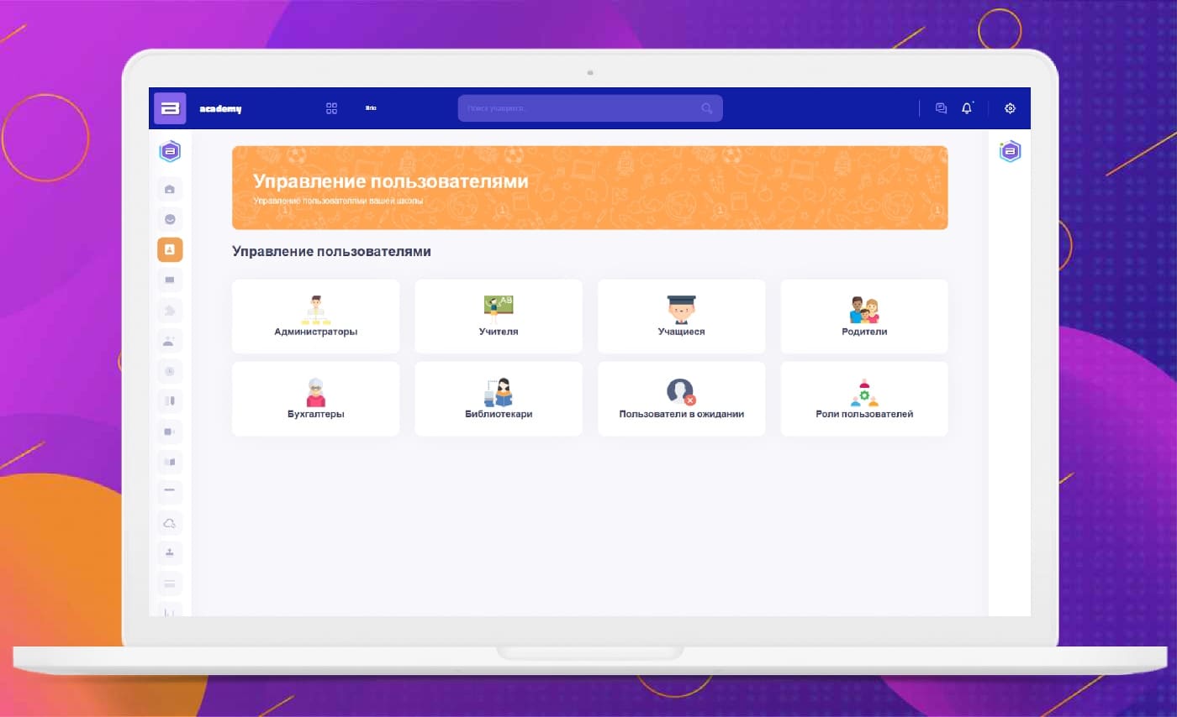Open the Родители card
The width and height of the screenshot is (1177, 717).
coord(864,317)
